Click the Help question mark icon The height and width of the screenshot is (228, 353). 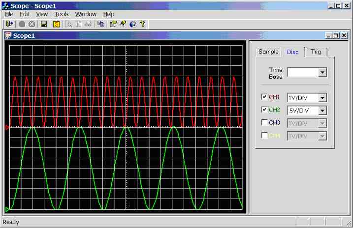143,24
